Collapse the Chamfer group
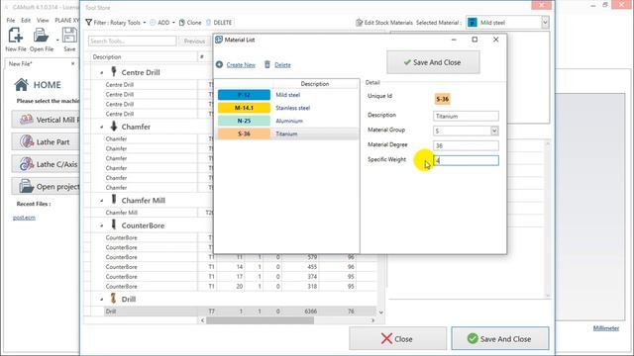This screenshot has height=356, width=634. (x=102, y=127)
